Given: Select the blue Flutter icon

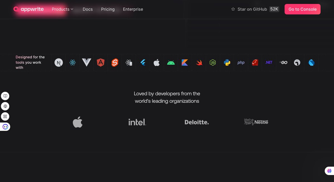Looking at the screenshot, I should tap(143, 63).
